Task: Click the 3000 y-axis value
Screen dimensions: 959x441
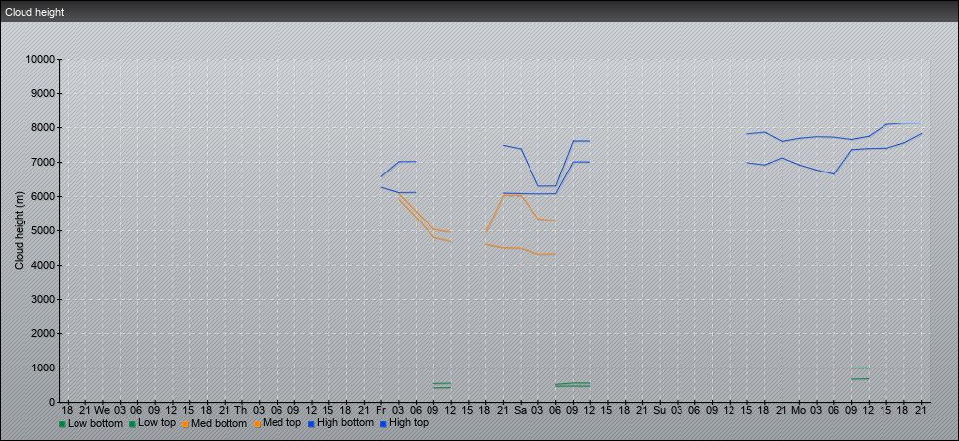Action: [43, 299]
